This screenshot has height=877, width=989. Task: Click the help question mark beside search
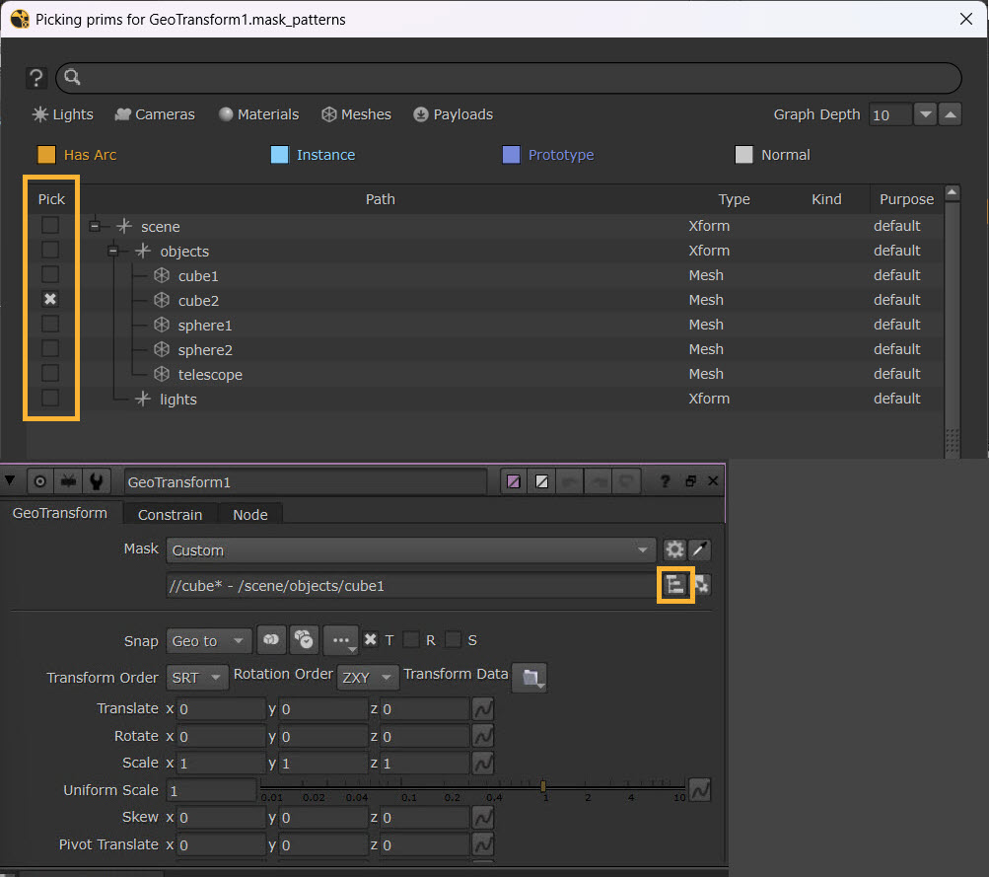coord(36,78)
